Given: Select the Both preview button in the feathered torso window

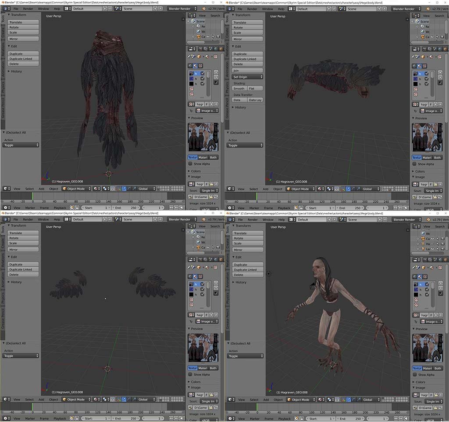Looking at the screenshot, I should (214, 157).
